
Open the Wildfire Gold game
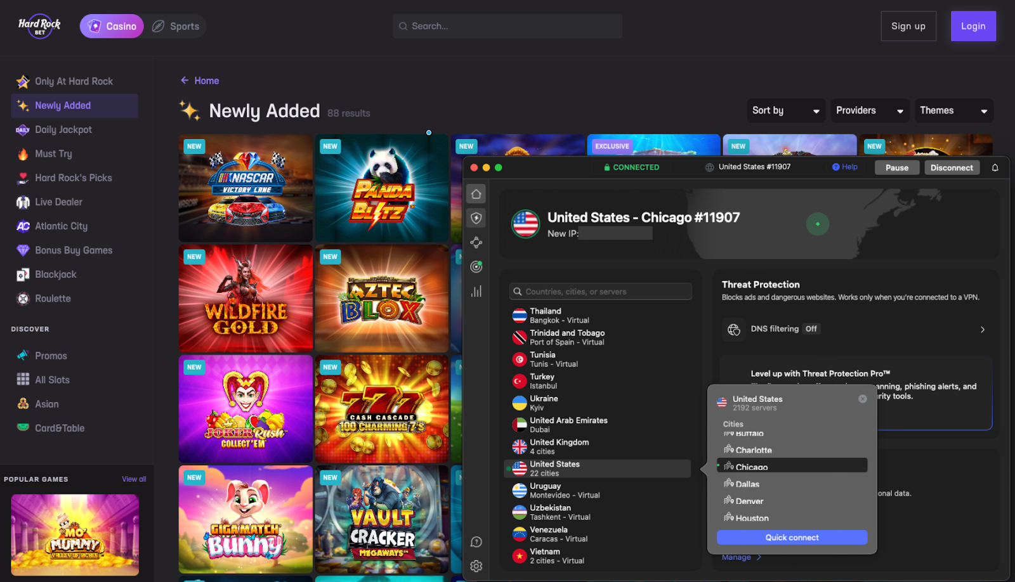pos(246,298)
